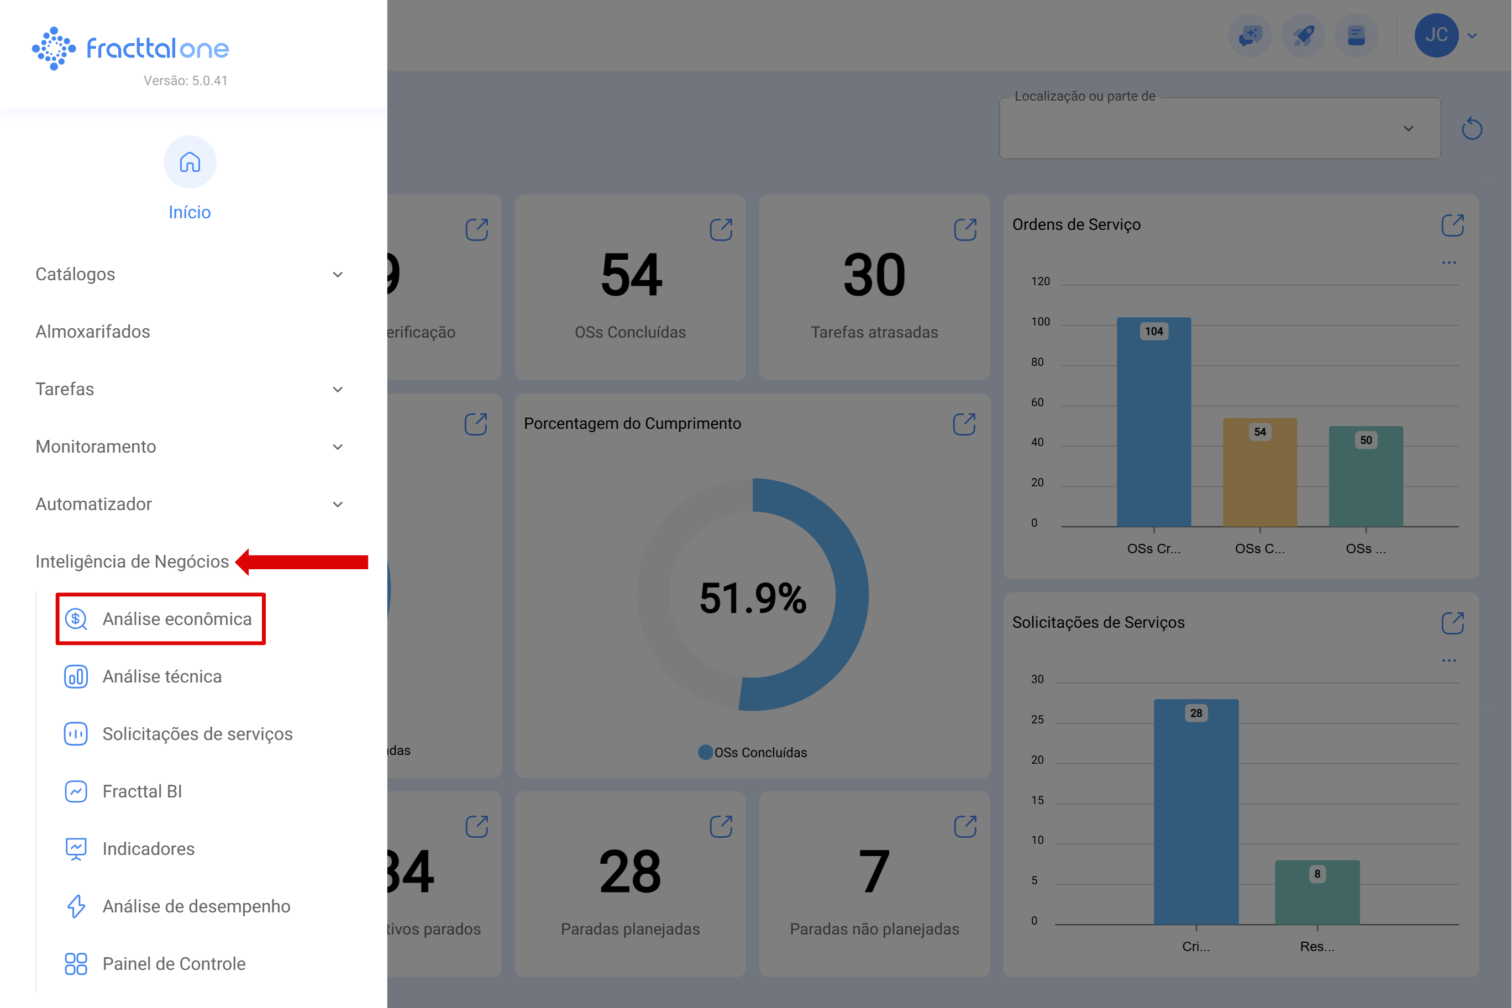Screen dimensions: 1512x1008
Task: Click the 54 OSs Concluídas value
Action: pos(631,275)
